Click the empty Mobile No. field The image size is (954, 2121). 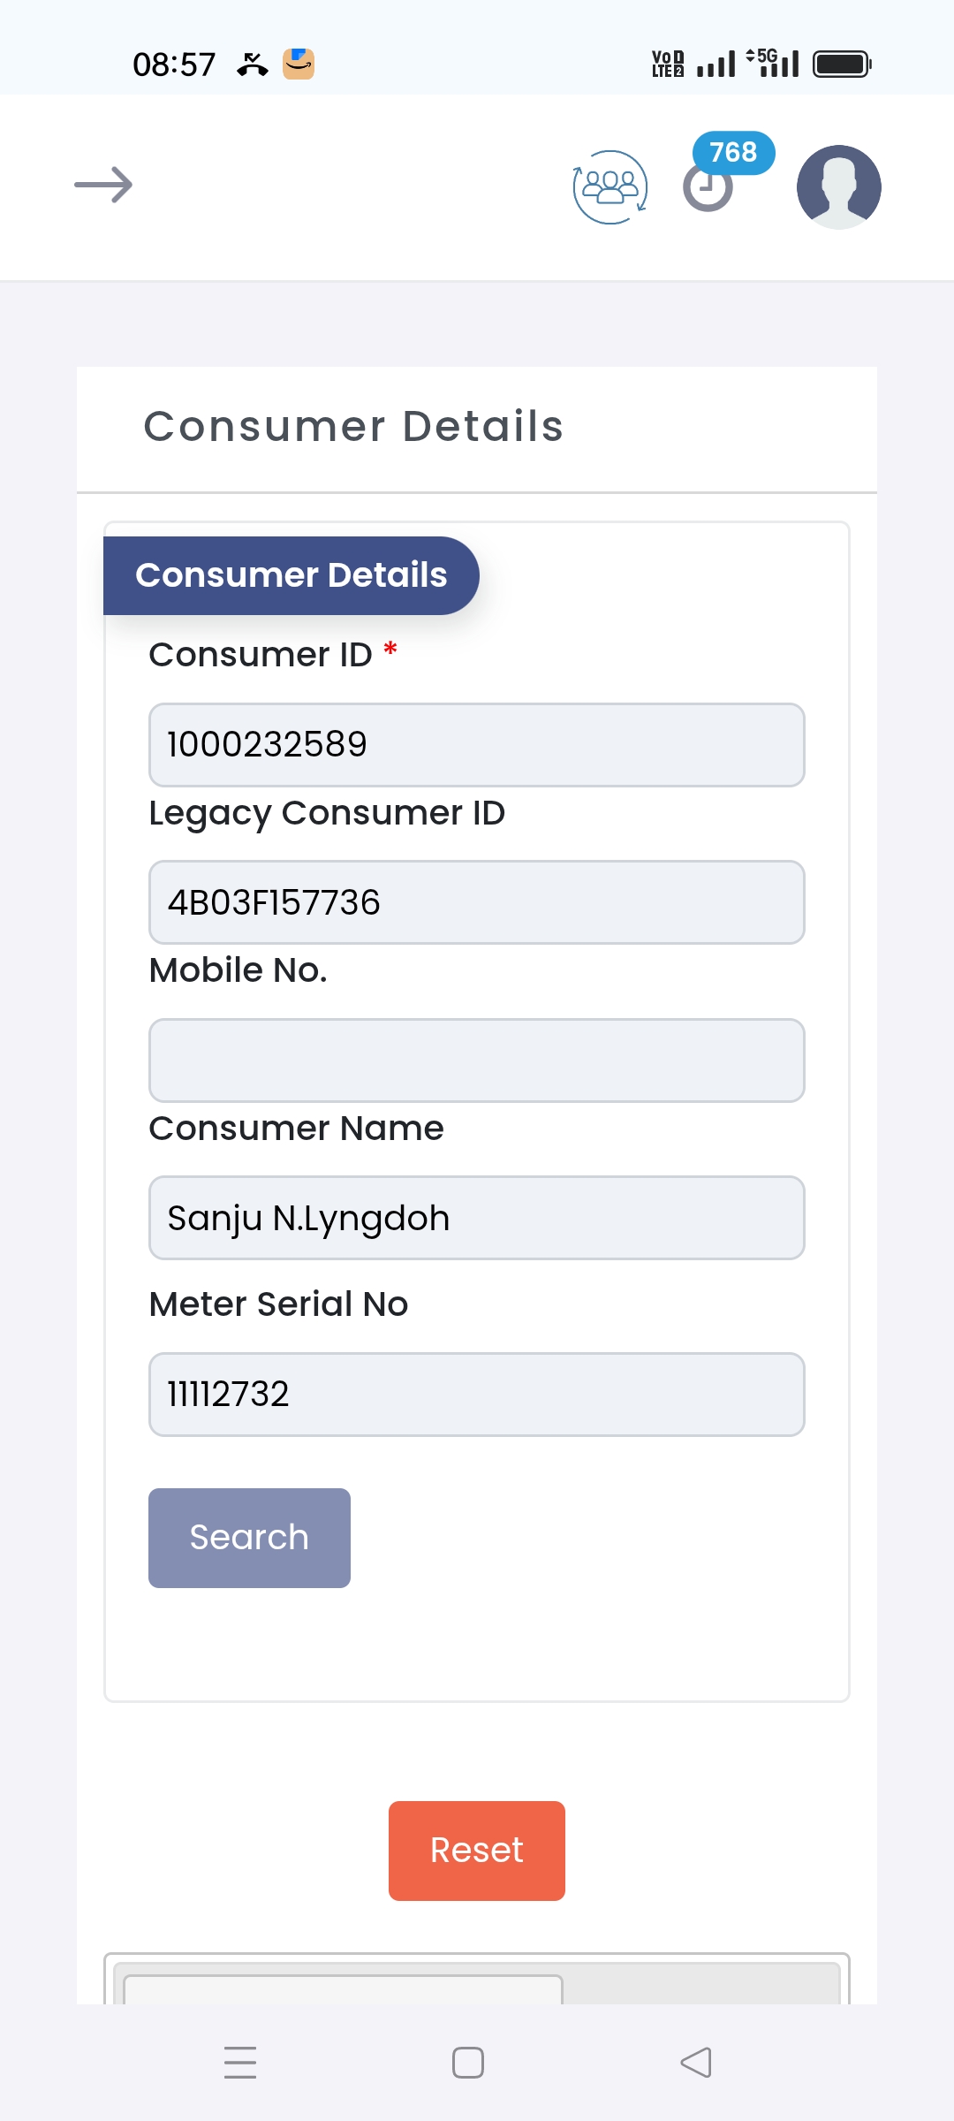pos(477,1060)
